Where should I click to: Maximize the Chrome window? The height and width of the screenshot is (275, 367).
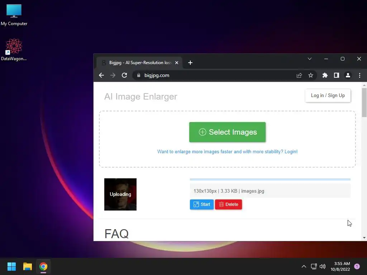click(x=342, y=59)
